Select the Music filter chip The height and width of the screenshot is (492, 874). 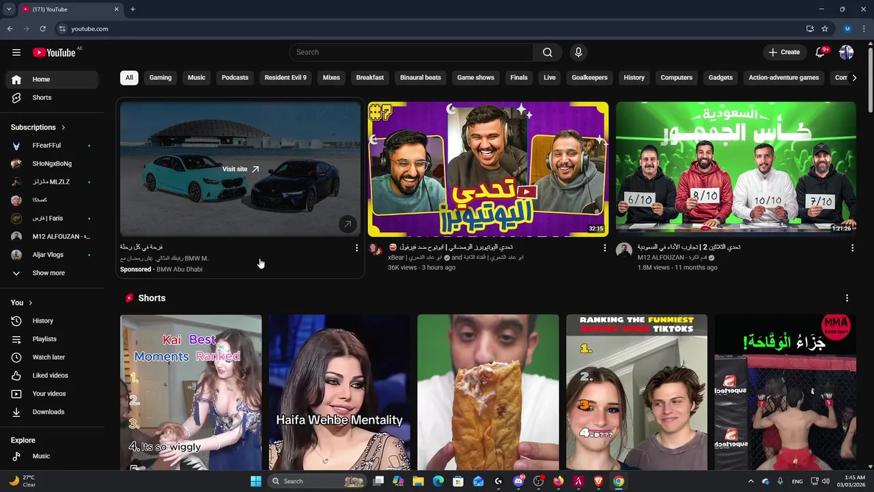coord(197,78)
